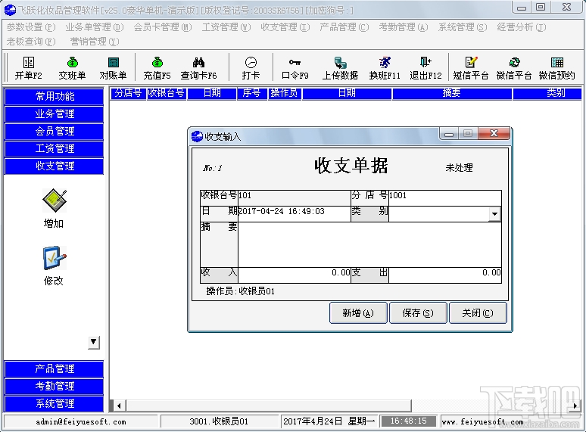Click the 上传数据 upload data icon
586x432 pixels.
pos(340,68)
